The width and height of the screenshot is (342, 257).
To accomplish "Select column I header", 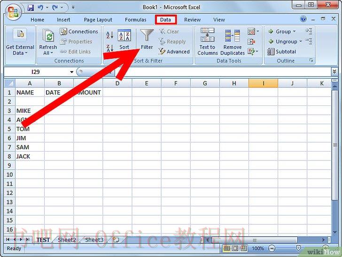I will (263, 83).
